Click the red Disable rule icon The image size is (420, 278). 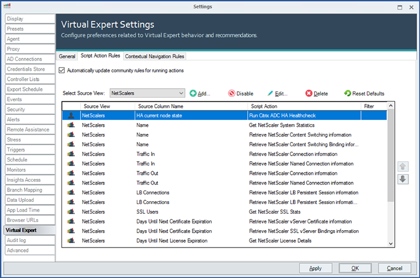point(231,93)
